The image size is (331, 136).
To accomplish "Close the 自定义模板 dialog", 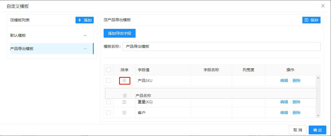I will (x=323, y=6).
